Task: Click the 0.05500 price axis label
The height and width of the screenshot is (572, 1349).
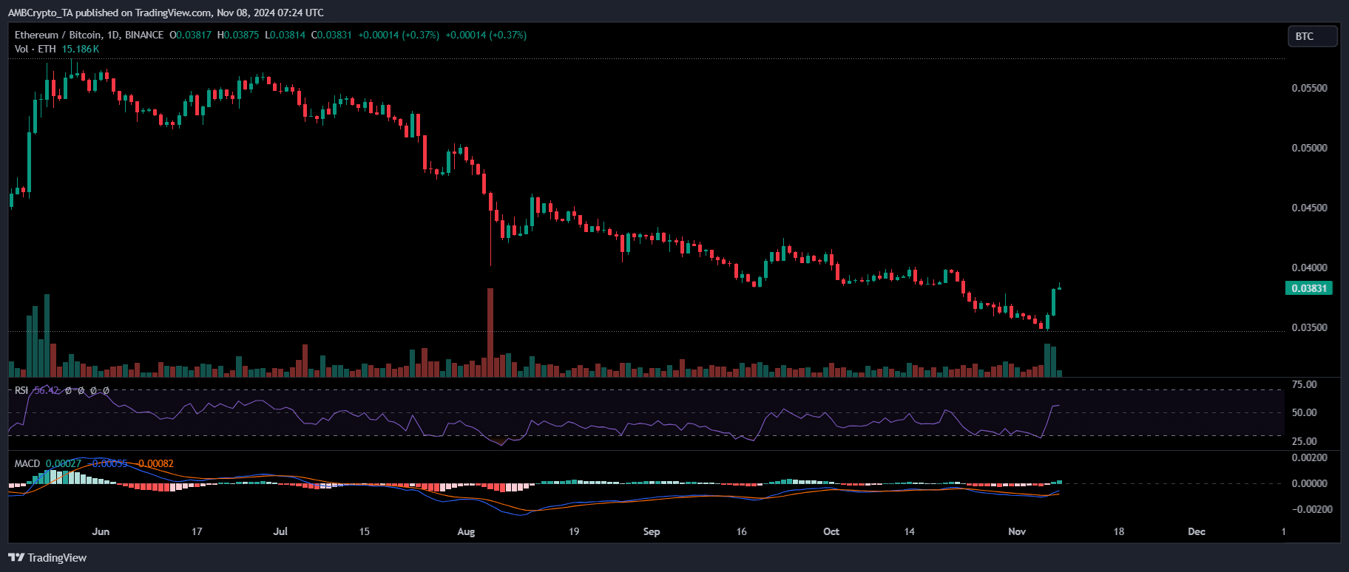Action: coord(1309,88)
